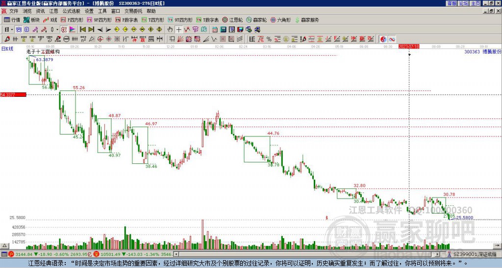Open the 江恩轮 tool
The image size is (502, 268).
coord(233,20)
